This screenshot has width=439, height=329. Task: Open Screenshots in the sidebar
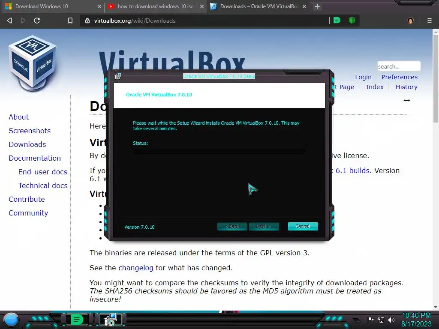pyautogui.click(x=30, y=131)
